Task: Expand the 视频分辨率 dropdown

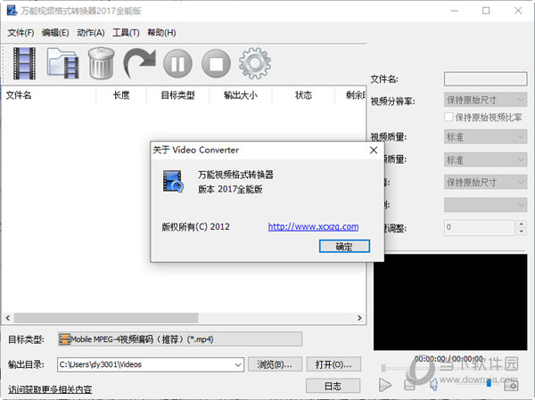Action: click(486, 100)
